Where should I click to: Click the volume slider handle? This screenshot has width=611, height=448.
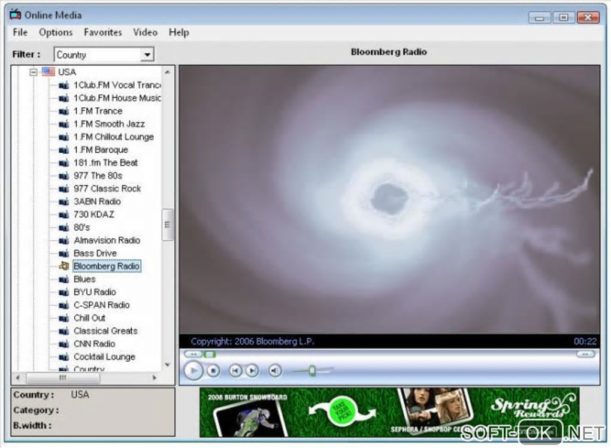point(312,371)
